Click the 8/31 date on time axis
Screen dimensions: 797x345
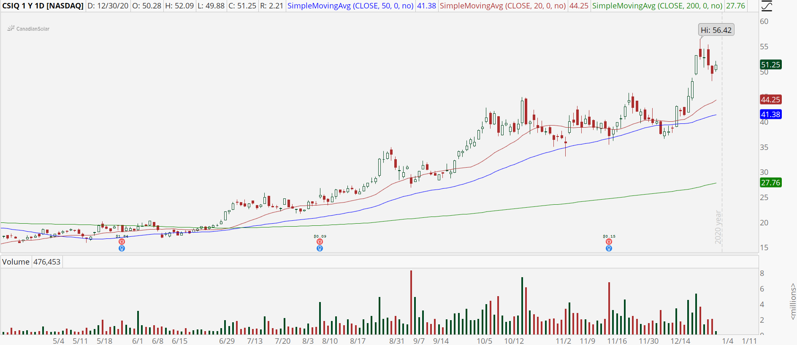tap(397, 341)
